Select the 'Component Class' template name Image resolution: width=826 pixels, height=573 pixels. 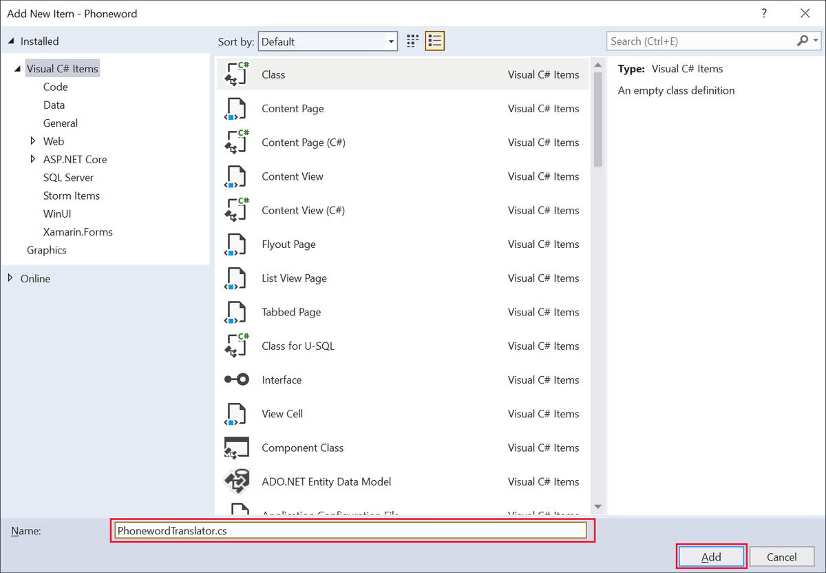302,448
